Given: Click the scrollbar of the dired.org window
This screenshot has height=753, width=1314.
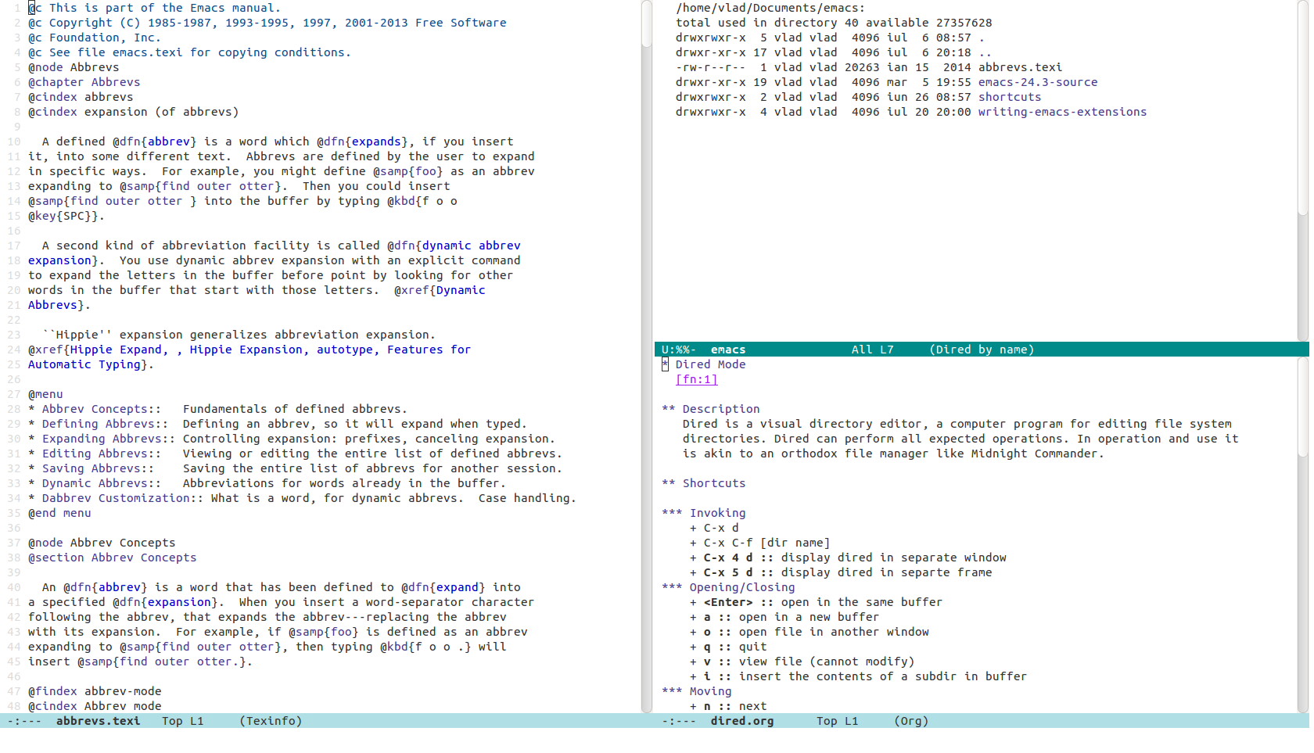Looking at the screenshot, I should (x=1303, y=535).
